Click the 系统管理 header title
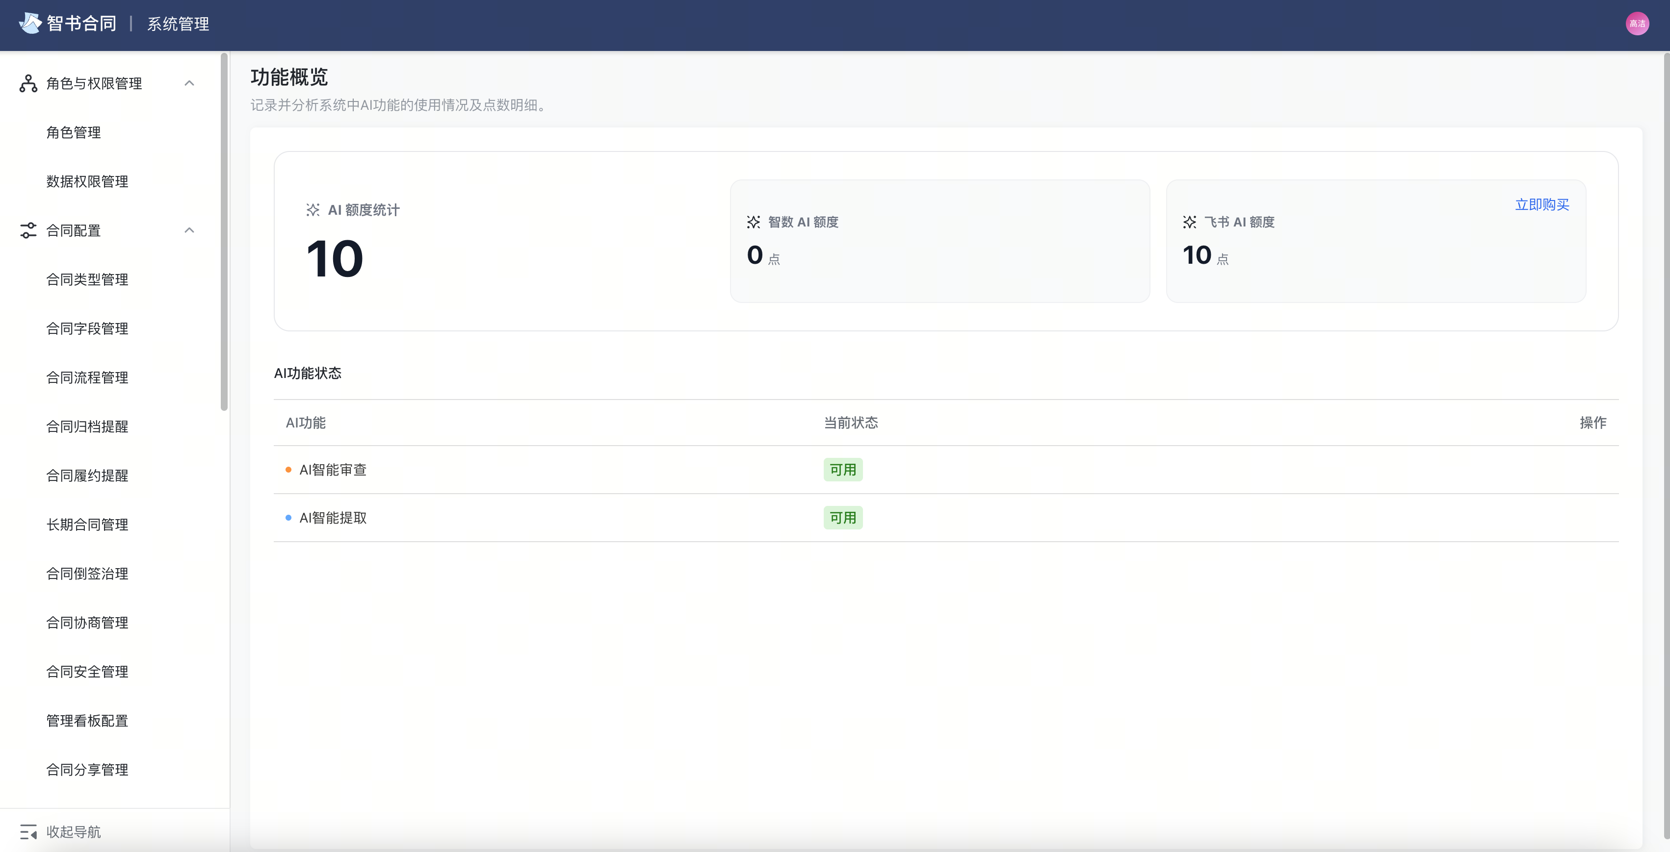 coord(178,24)
